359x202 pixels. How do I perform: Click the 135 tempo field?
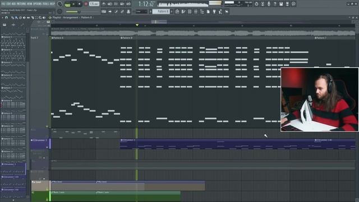coord(94,4)
